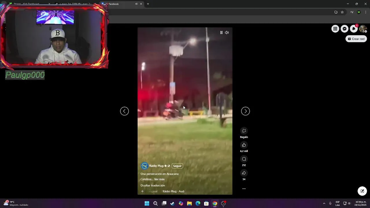Open the Chrome profile avatar

[359, 12]
